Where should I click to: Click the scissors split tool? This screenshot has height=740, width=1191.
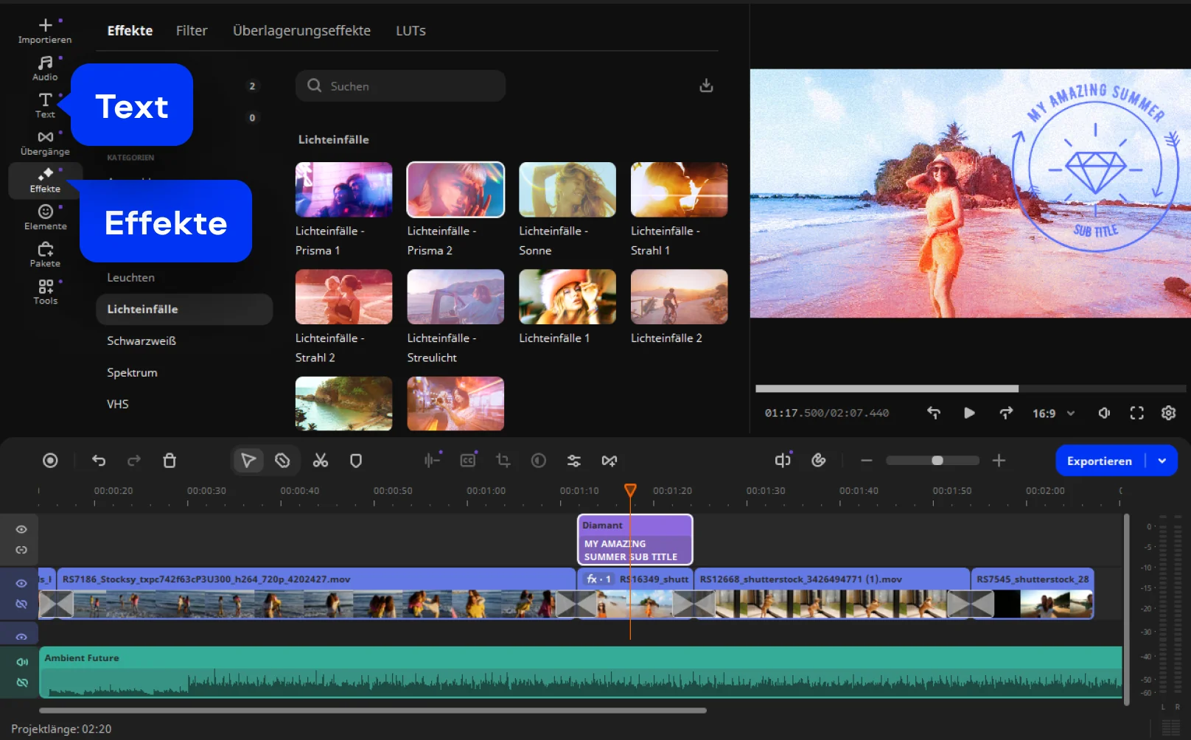click(x=320, y=461)
